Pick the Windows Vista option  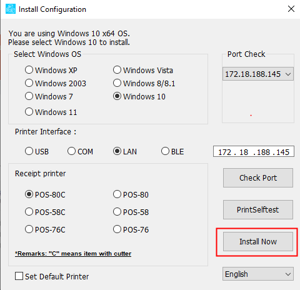(x=143, y=70)
